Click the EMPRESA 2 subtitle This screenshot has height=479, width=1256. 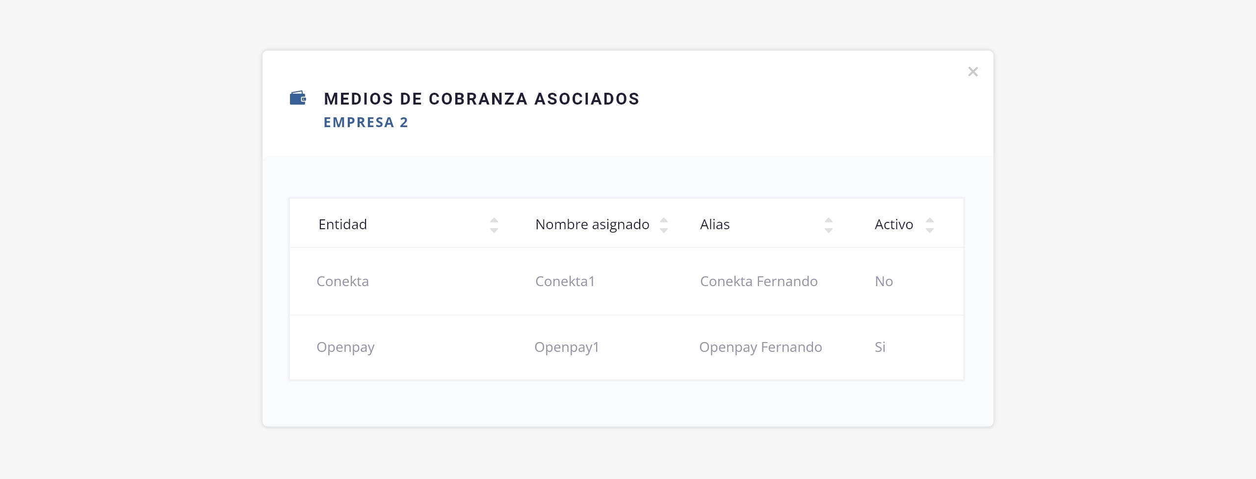[x=366, y=122]
